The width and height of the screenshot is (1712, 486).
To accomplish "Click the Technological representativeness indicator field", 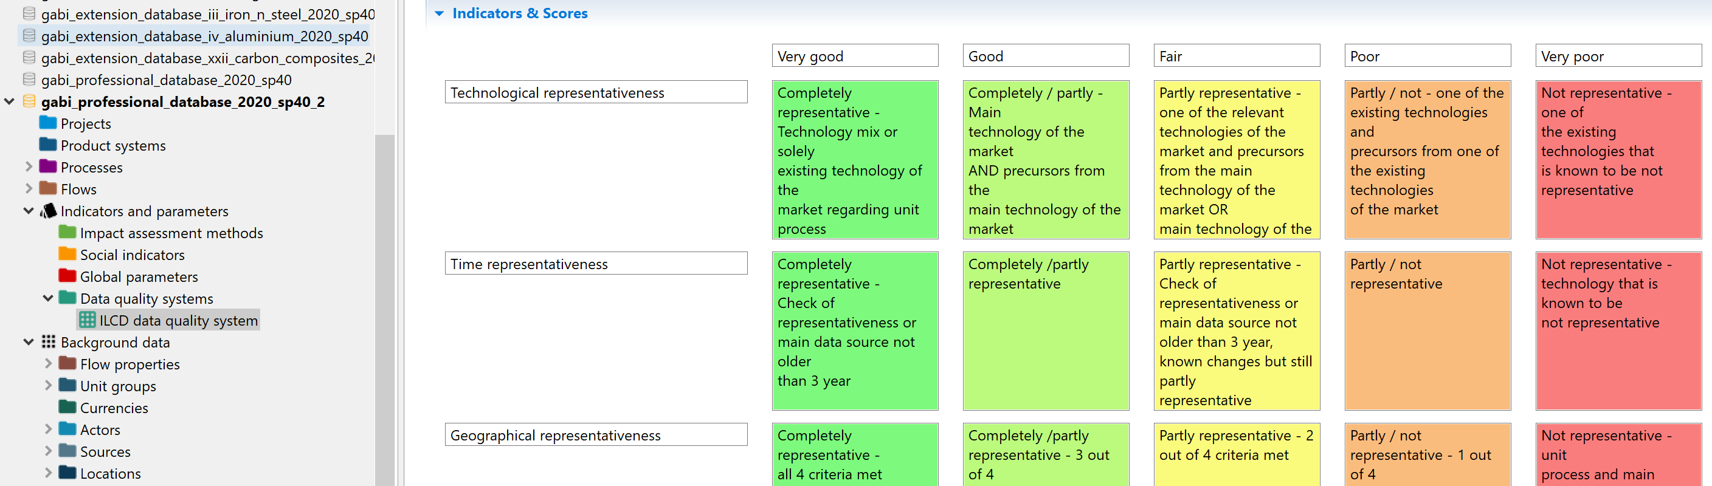I will point(596,92).
